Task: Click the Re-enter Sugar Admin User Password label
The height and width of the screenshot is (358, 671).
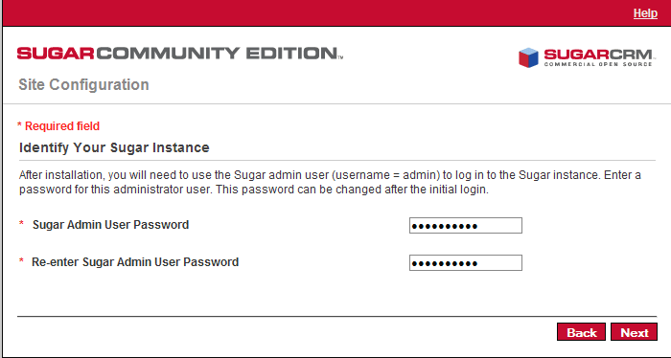Action: pyautogui.click(x=135, y=262)
